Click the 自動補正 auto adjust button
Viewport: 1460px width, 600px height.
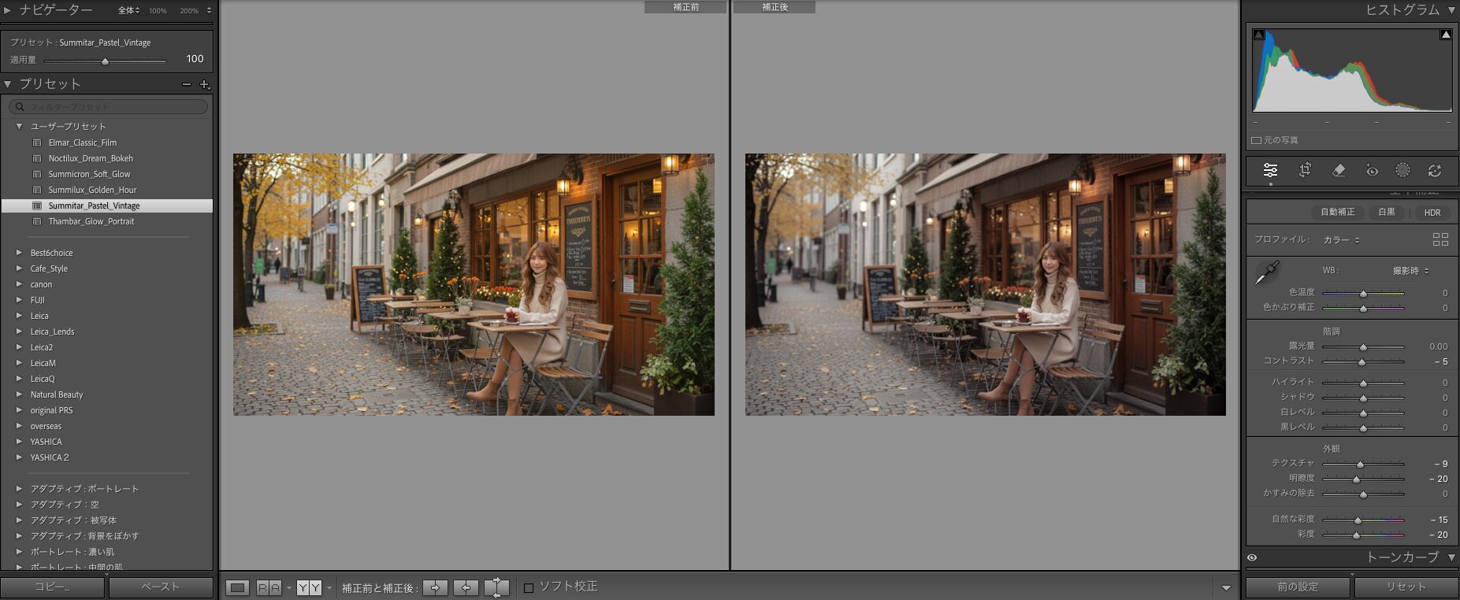(1337, 212)
